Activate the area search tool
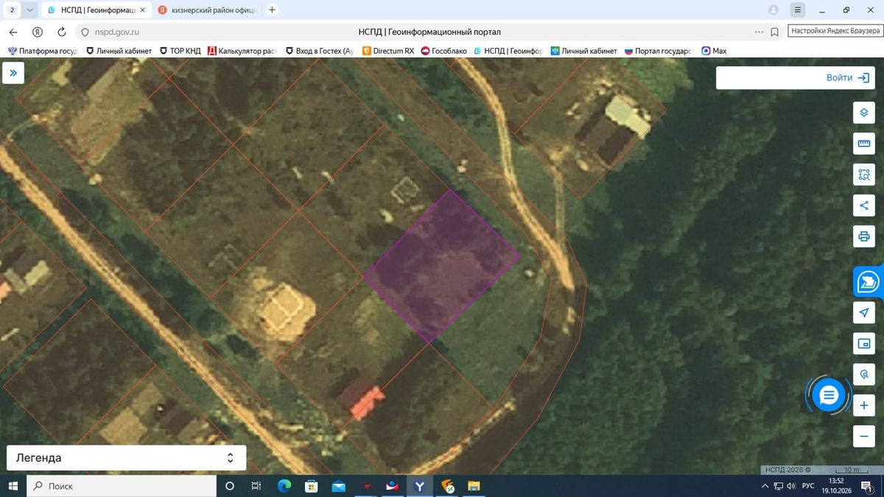 (x=864, y=175)
